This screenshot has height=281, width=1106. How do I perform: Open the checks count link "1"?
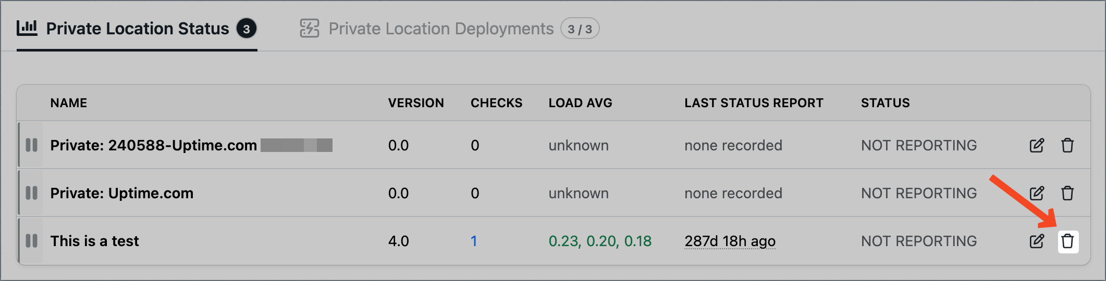click(x=474, y=241)
